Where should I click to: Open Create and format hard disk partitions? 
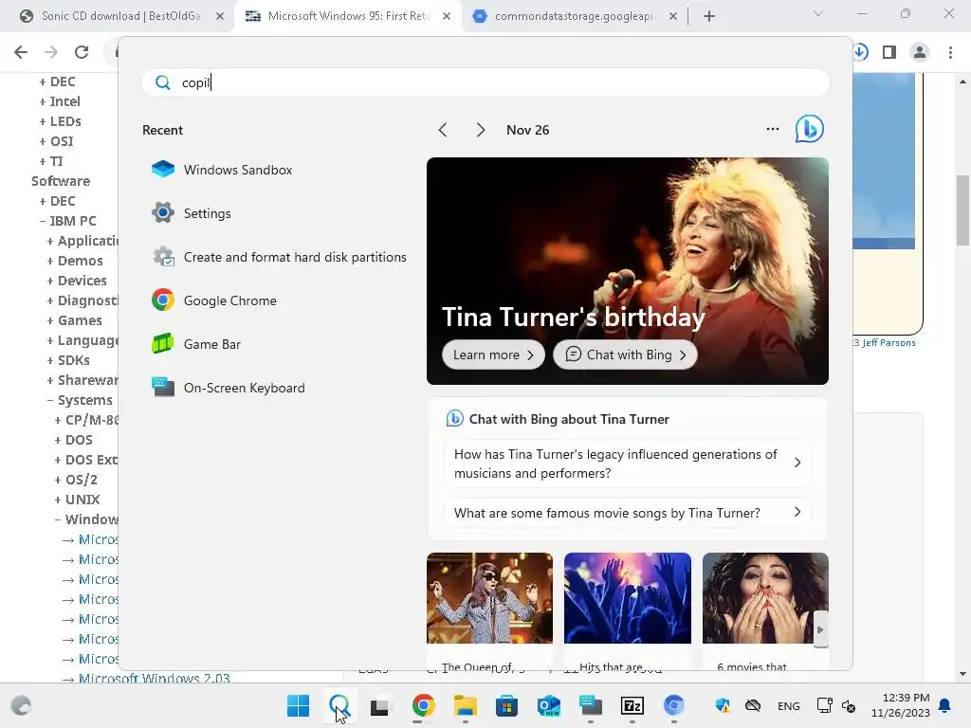[x=280, y=257]
